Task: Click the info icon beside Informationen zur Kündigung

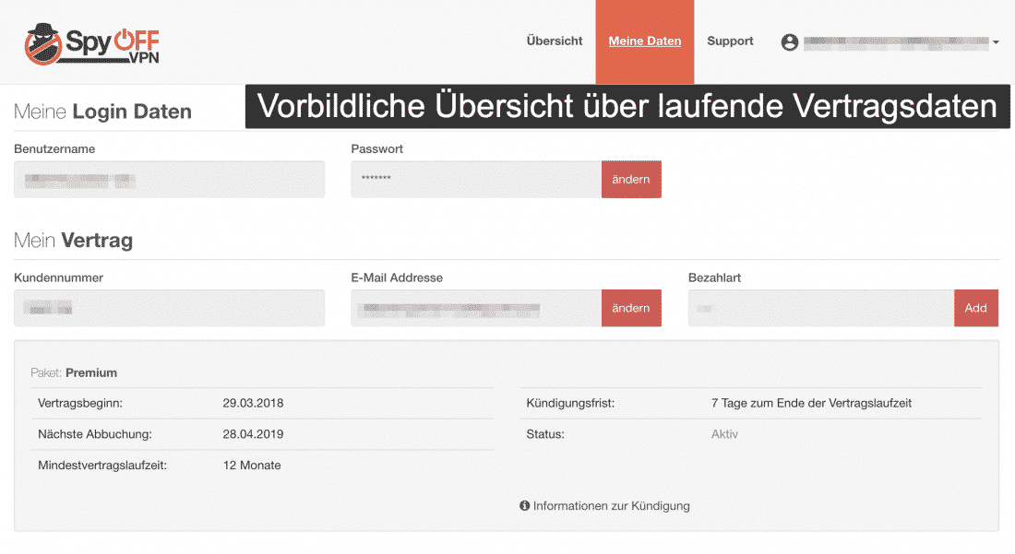Action: coord(525,505)
